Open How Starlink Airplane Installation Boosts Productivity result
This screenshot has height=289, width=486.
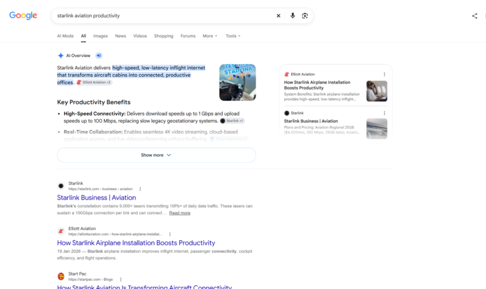coord(136,243)
